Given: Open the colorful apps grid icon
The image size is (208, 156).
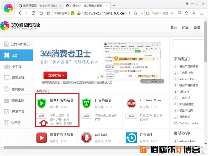Looking at the screenshot, I should (179, 13).
